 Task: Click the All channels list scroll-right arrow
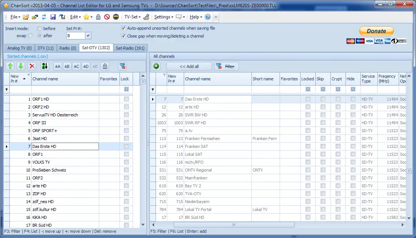[x=402, y=225]
